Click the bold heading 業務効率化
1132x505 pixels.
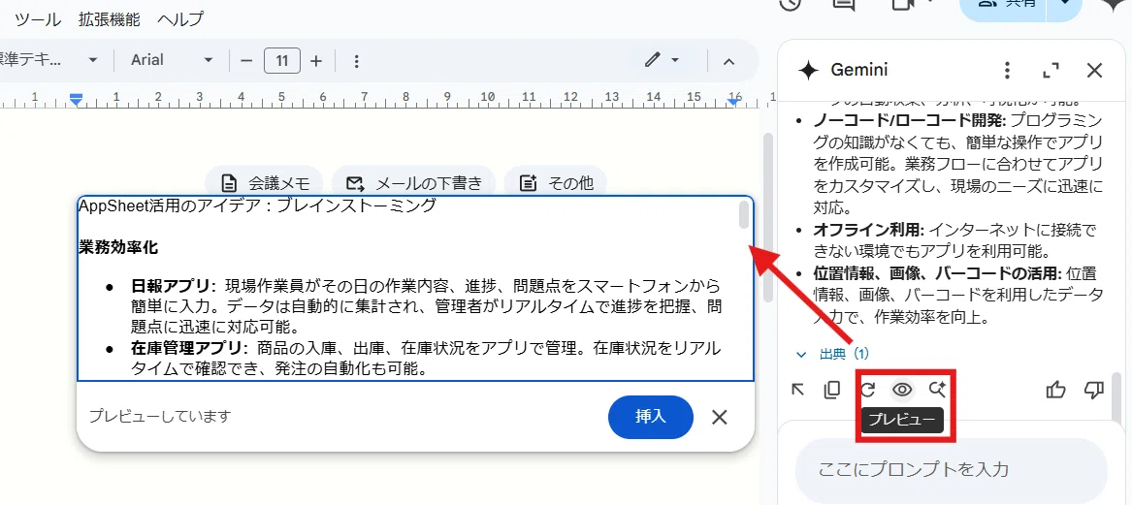pos(118,248)
